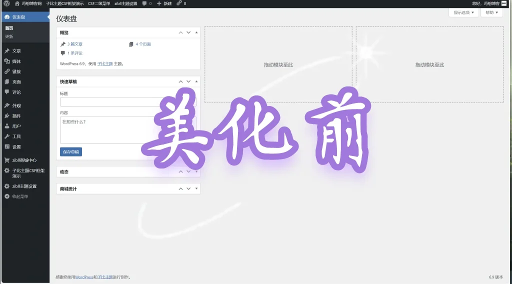Click the pin icon next to 3 篇文章

pos(63,44)
